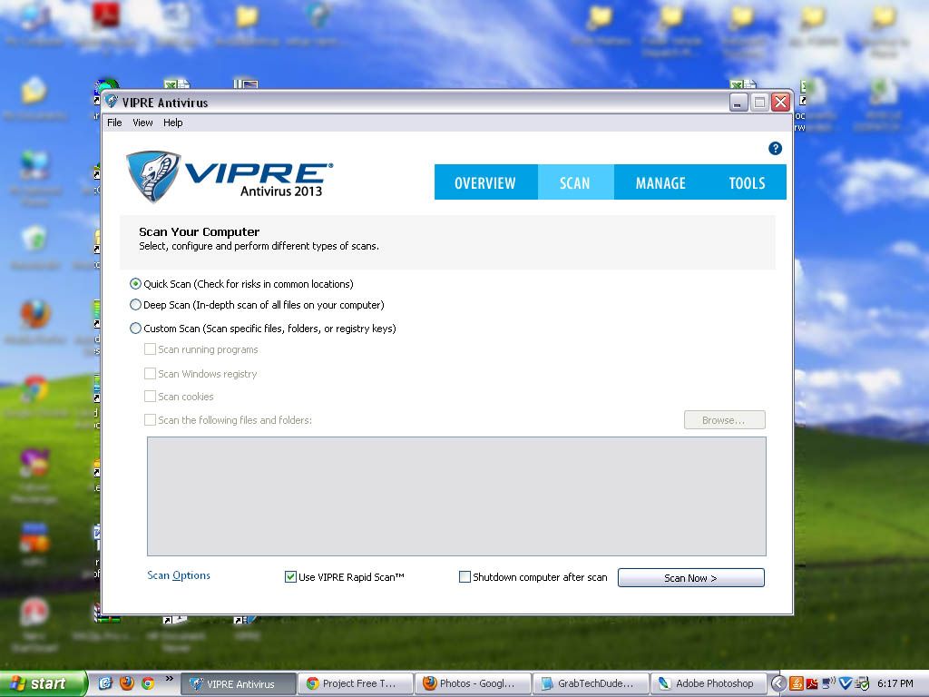Click the blue quick launch icon beside Start

click(105, 683)
